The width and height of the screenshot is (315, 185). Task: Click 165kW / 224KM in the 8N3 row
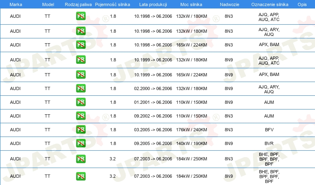191,45
